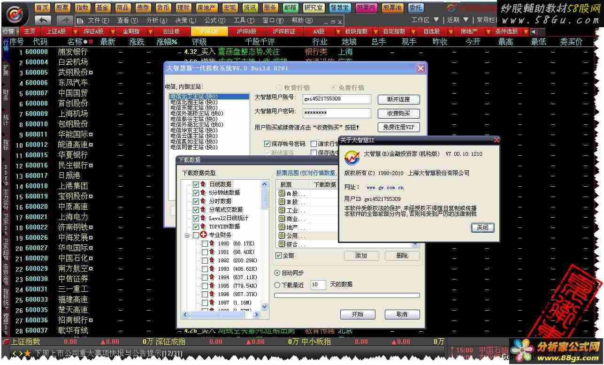This screenshot has width=604, height=365.
Task: Click the download progress bar
Action: (347, 296)
